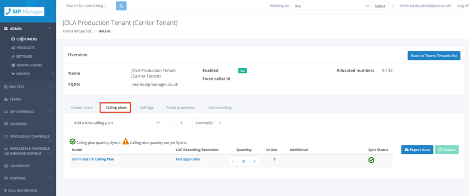
Task: Collapse the Admin menu chevron
Action: coord(50,28)
